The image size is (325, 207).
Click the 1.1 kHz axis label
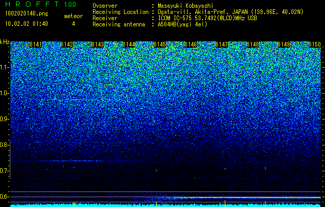click(4, 67)
